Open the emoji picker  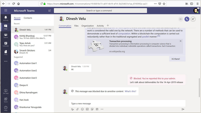click(x=82, y=109)
